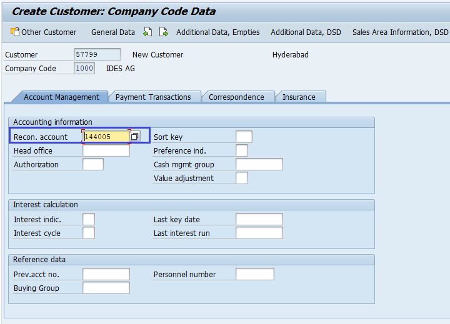Open General Data view
450x324 pixels.
coord(112,32)
